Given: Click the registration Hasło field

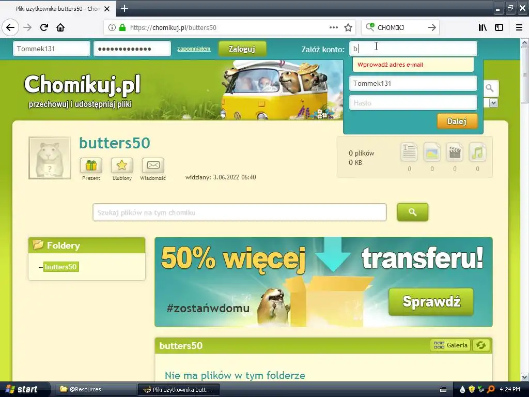Looking at the screenshot, I should (x=413, y=103).
